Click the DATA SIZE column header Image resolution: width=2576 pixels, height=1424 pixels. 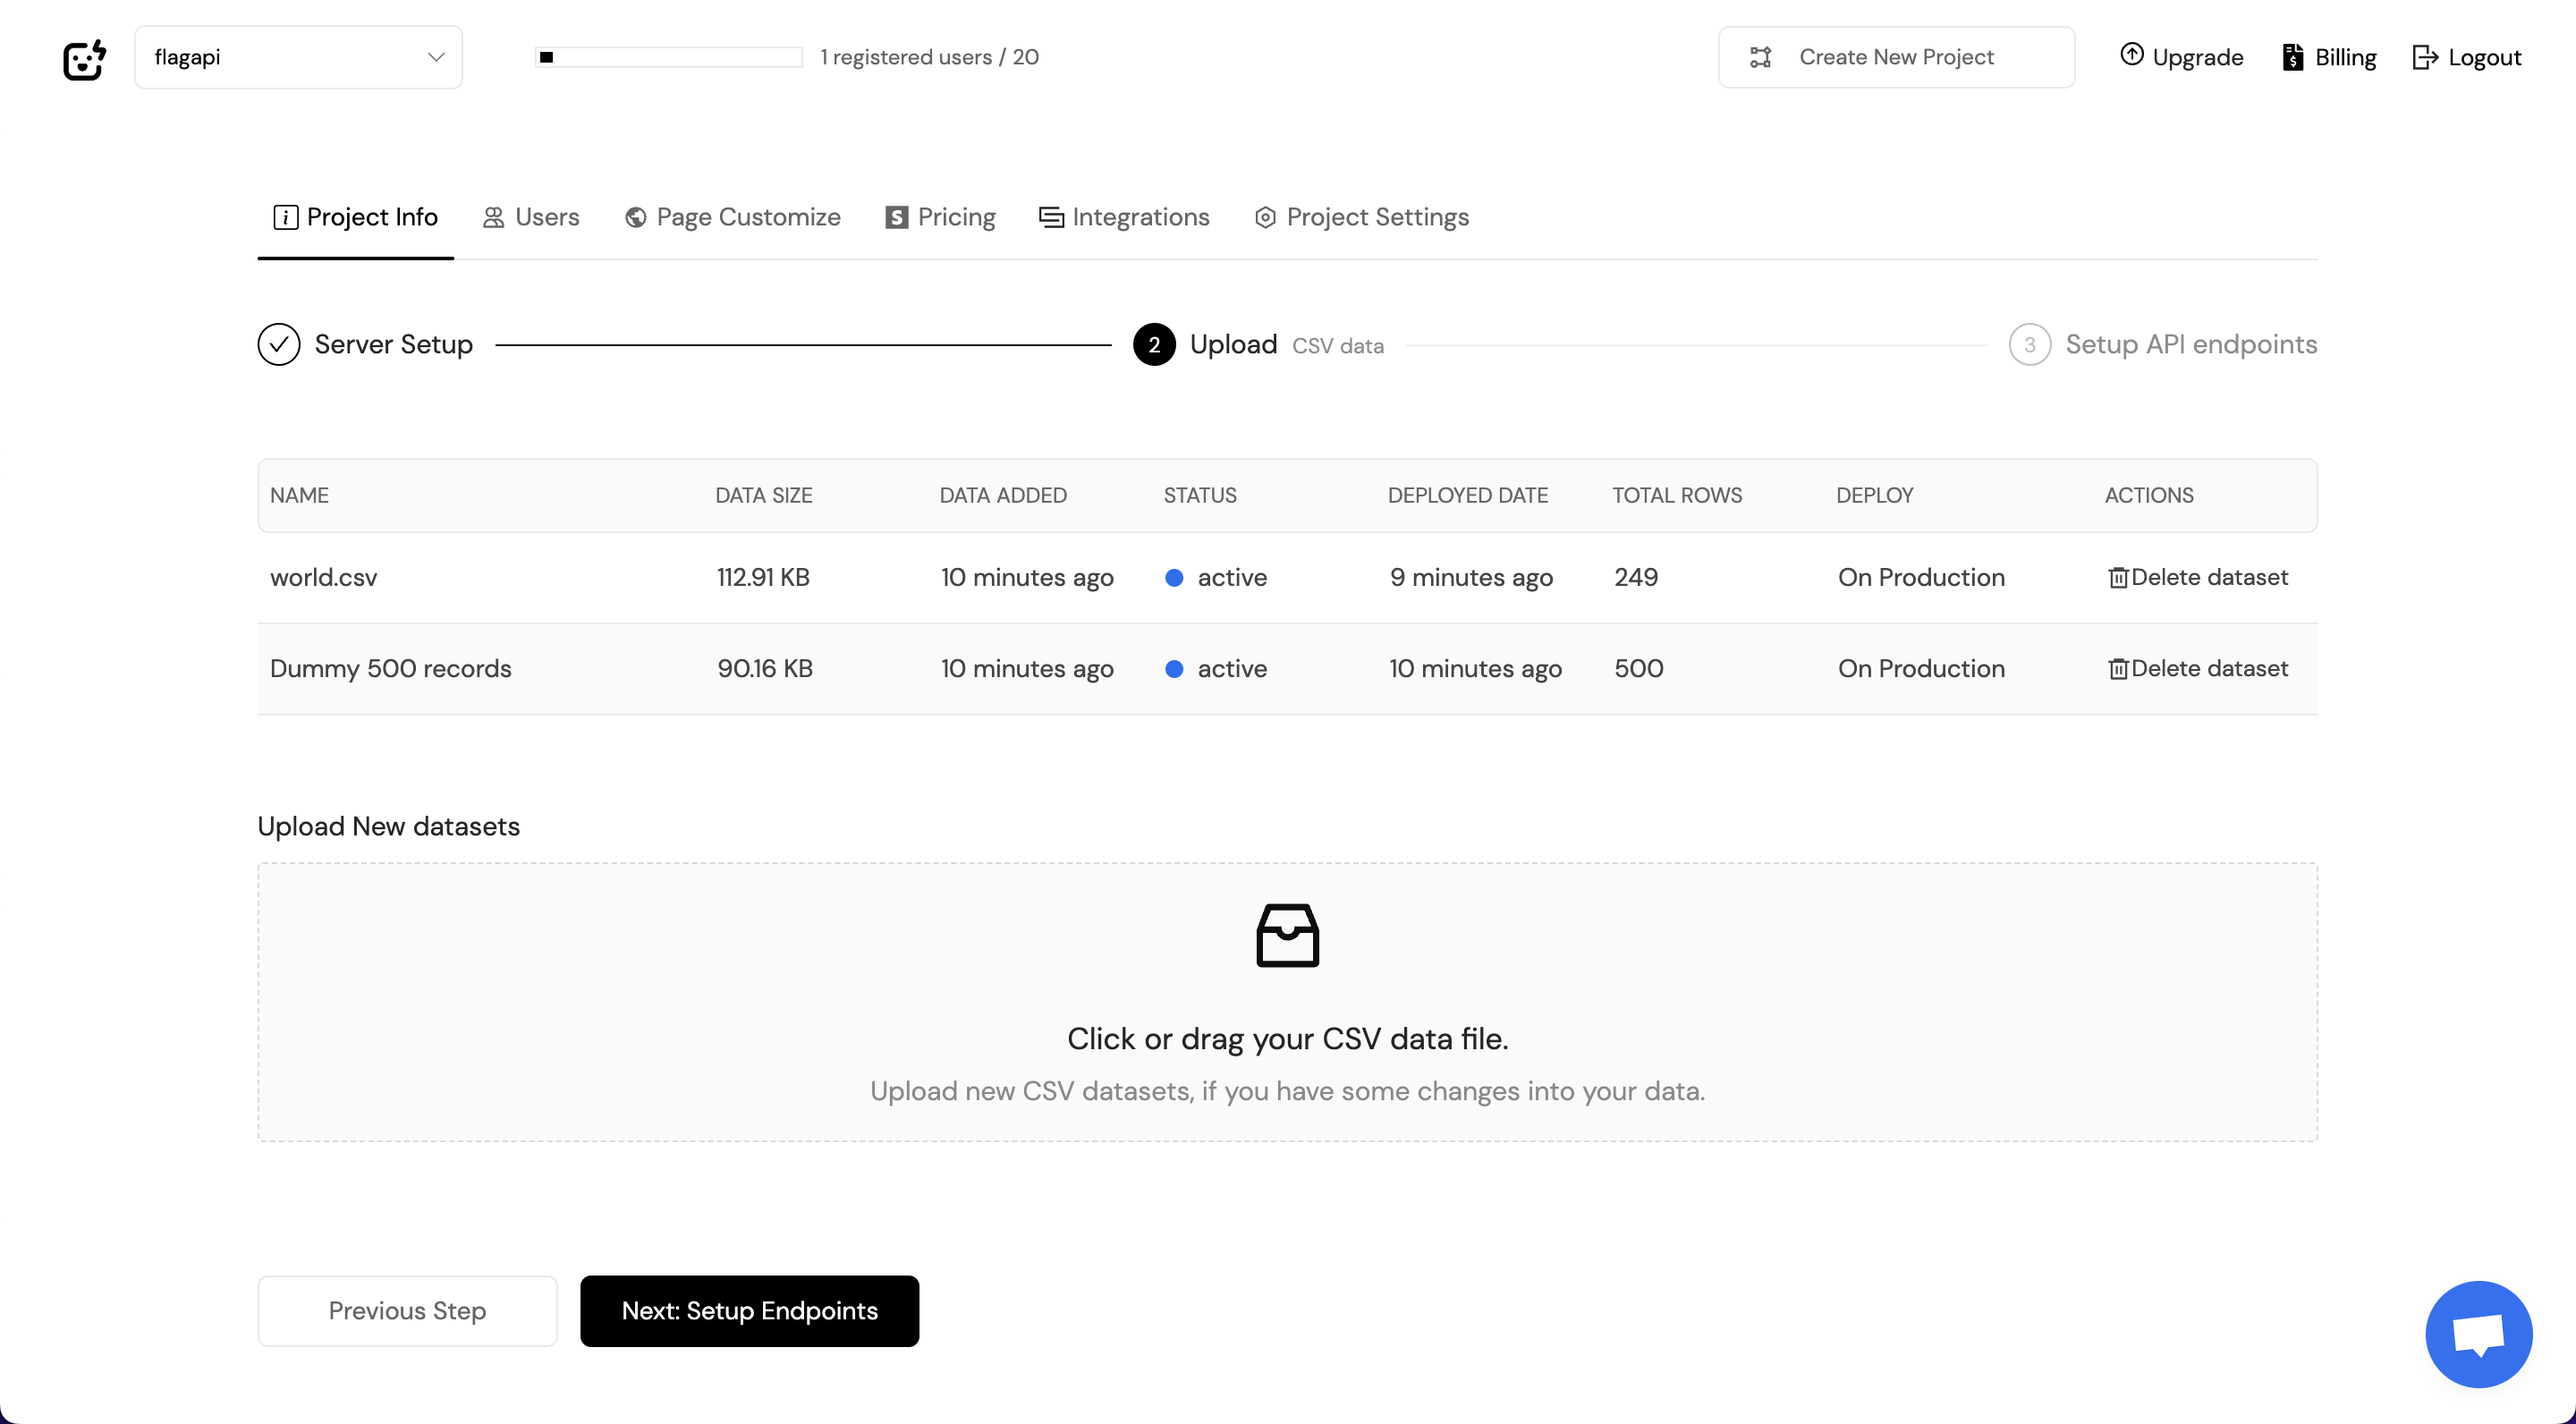click(763, 495)
